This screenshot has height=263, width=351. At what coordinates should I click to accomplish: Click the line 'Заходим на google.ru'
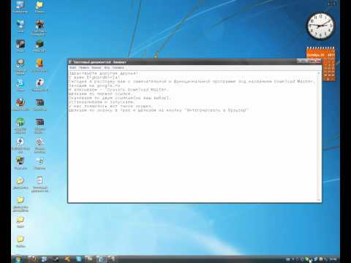pos(94,85)
